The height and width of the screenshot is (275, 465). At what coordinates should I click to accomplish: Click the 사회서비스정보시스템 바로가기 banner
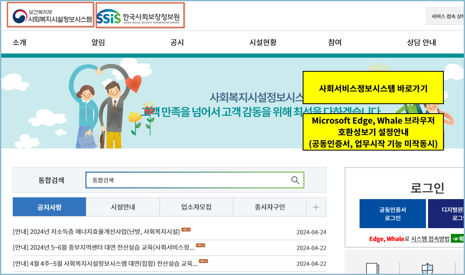click(373, 87)
